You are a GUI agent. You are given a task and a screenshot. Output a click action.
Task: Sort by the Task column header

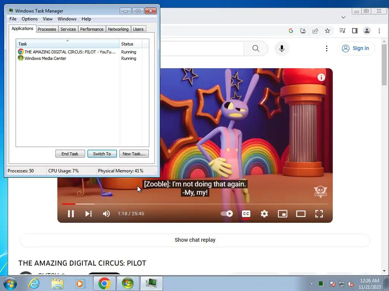(68, 44)
